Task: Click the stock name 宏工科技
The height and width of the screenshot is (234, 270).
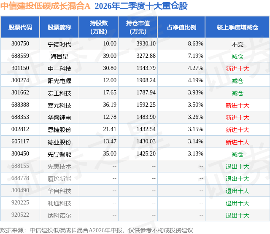Action: click(59, 93)
